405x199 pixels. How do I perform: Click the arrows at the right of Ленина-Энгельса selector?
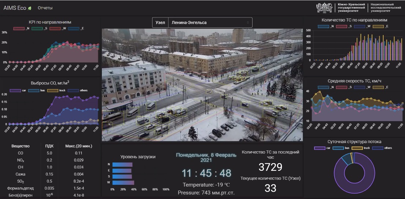click(x=248, y=23)
